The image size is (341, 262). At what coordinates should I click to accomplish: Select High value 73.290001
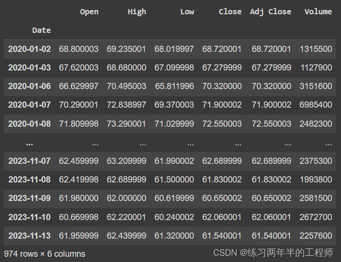coord(126,124)
